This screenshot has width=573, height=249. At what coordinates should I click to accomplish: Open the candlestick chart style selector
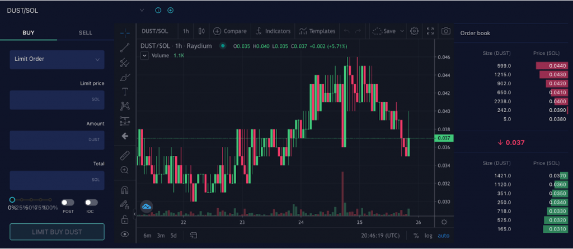click(201, 31)
